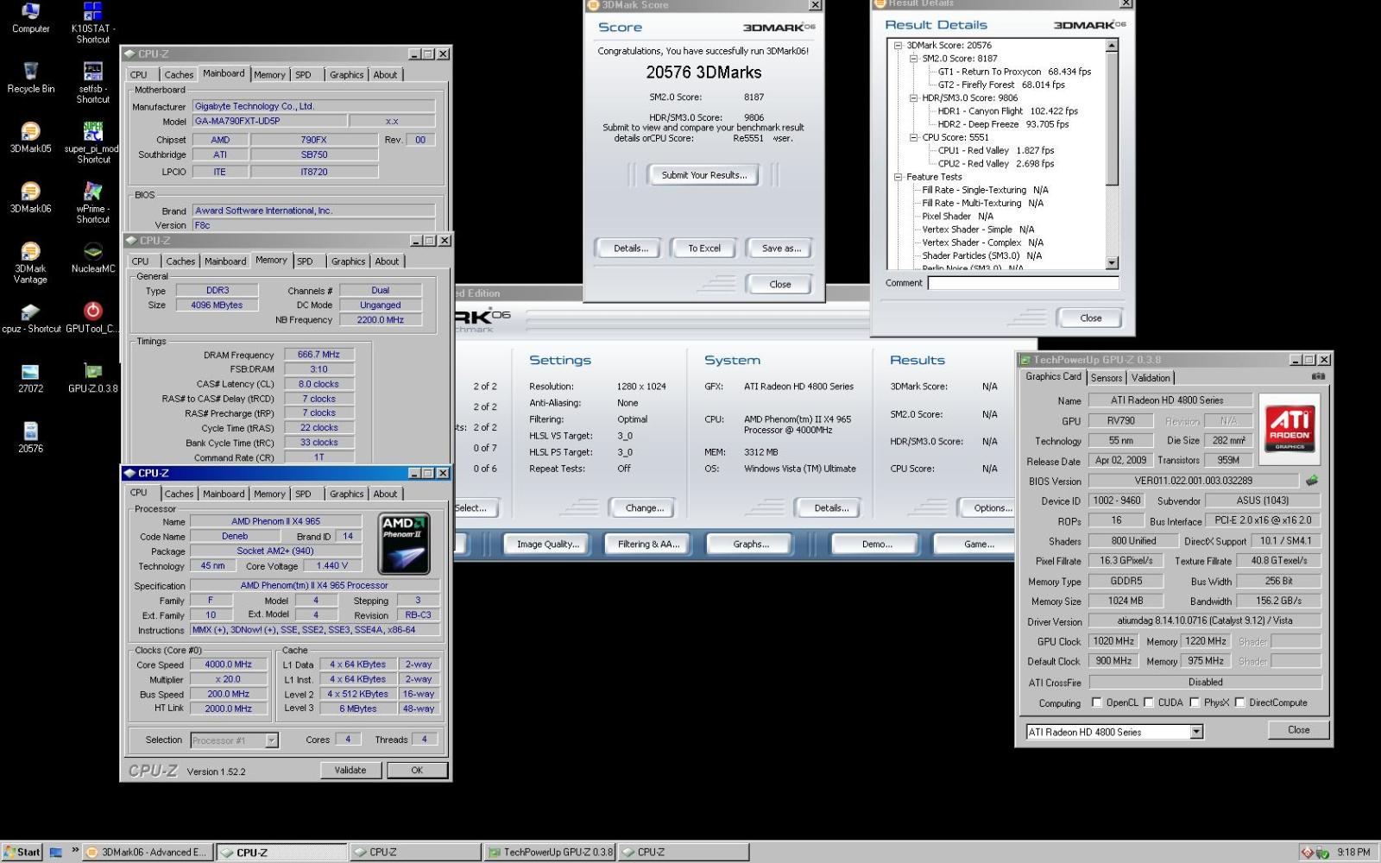This screenshot has height=863, width=1381.
Task: Open 3DMark Vantage desktop icon
Action: pyautogui.click(x=30, y=262)
